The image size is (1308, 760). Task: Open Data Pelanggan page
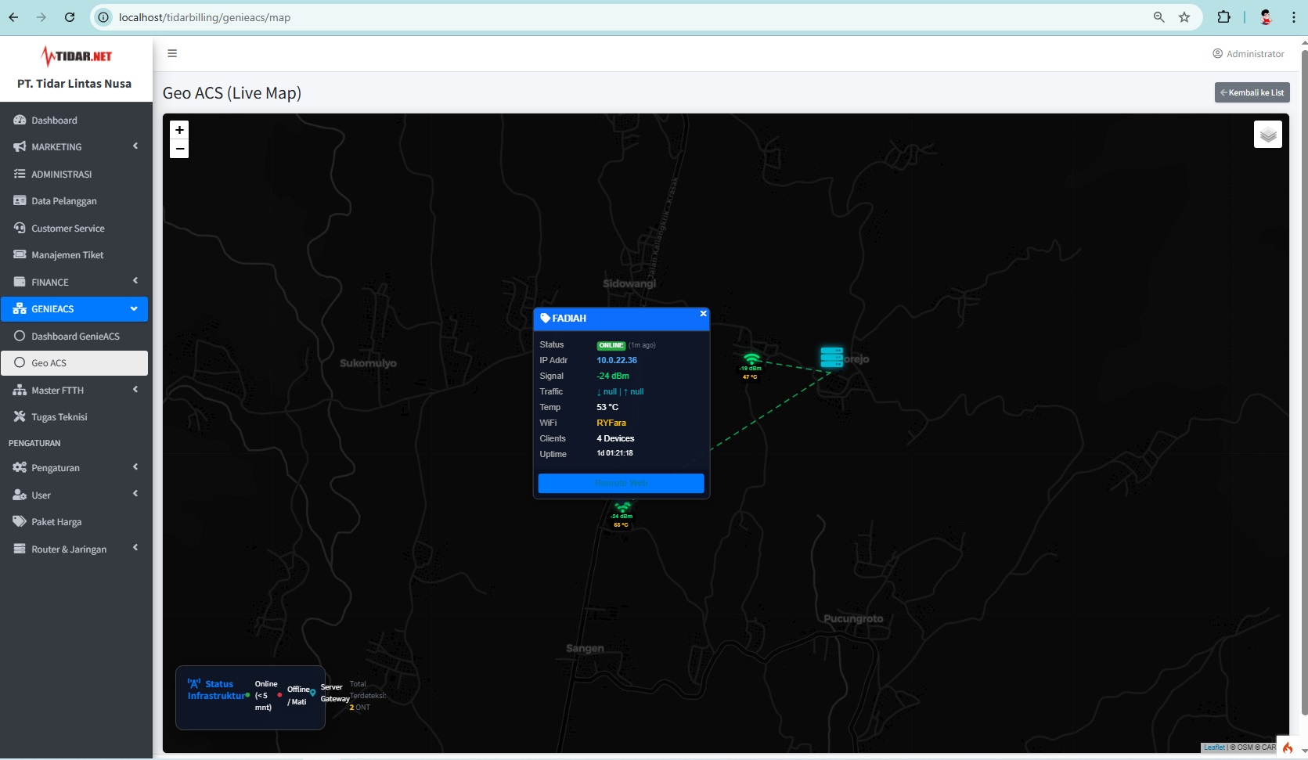coord(76,201)
